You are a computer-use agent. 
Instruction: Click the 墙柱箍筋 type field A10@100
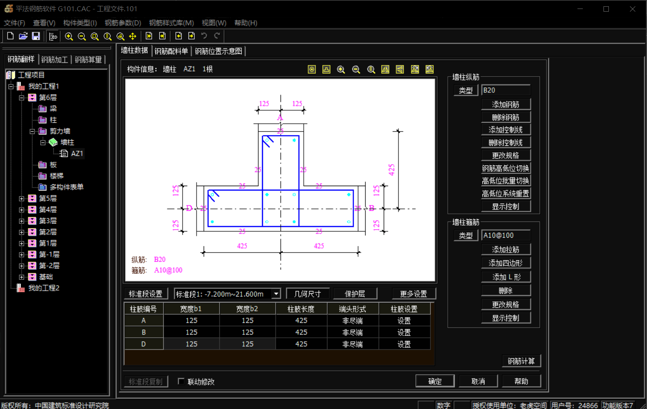506,235
